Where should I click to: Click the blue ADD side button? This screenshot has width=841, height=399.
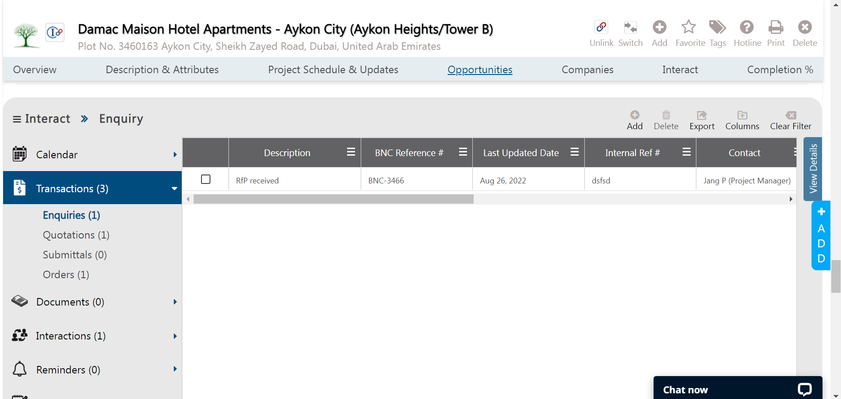click(x=821, y=235)
